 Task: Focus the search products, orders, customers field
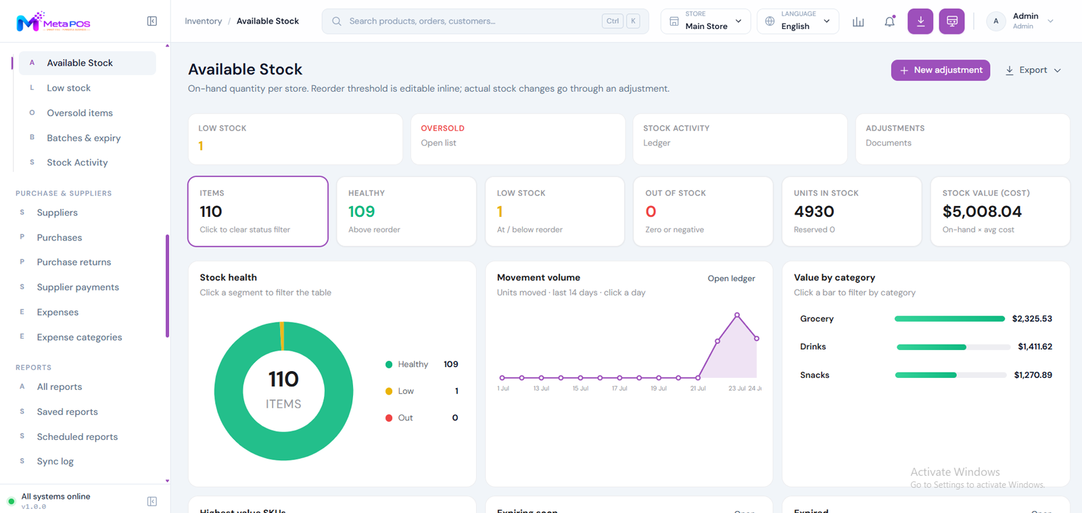tap(485, 22)
